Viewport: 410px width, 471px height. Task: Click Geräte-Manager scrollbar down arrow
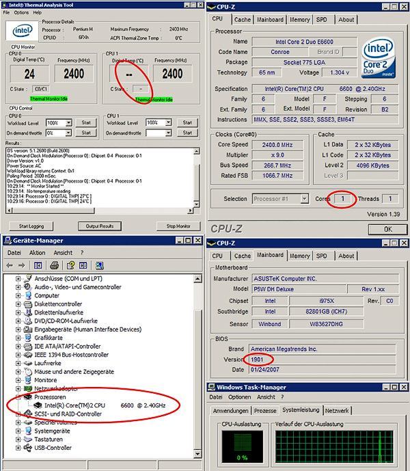[x=197, y=454]
